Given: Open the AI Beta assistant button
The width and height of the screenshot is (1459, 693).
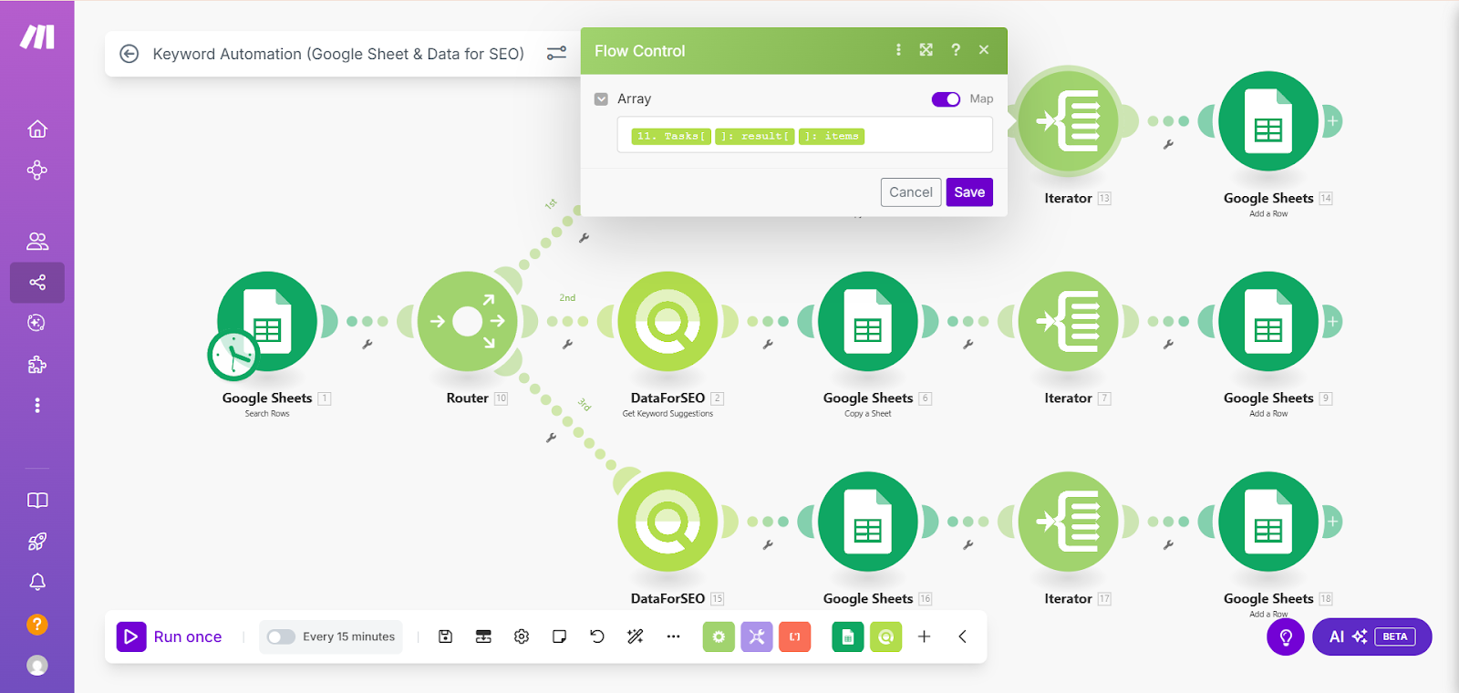Looking at the screenshot, I should tap(1371, 636).
